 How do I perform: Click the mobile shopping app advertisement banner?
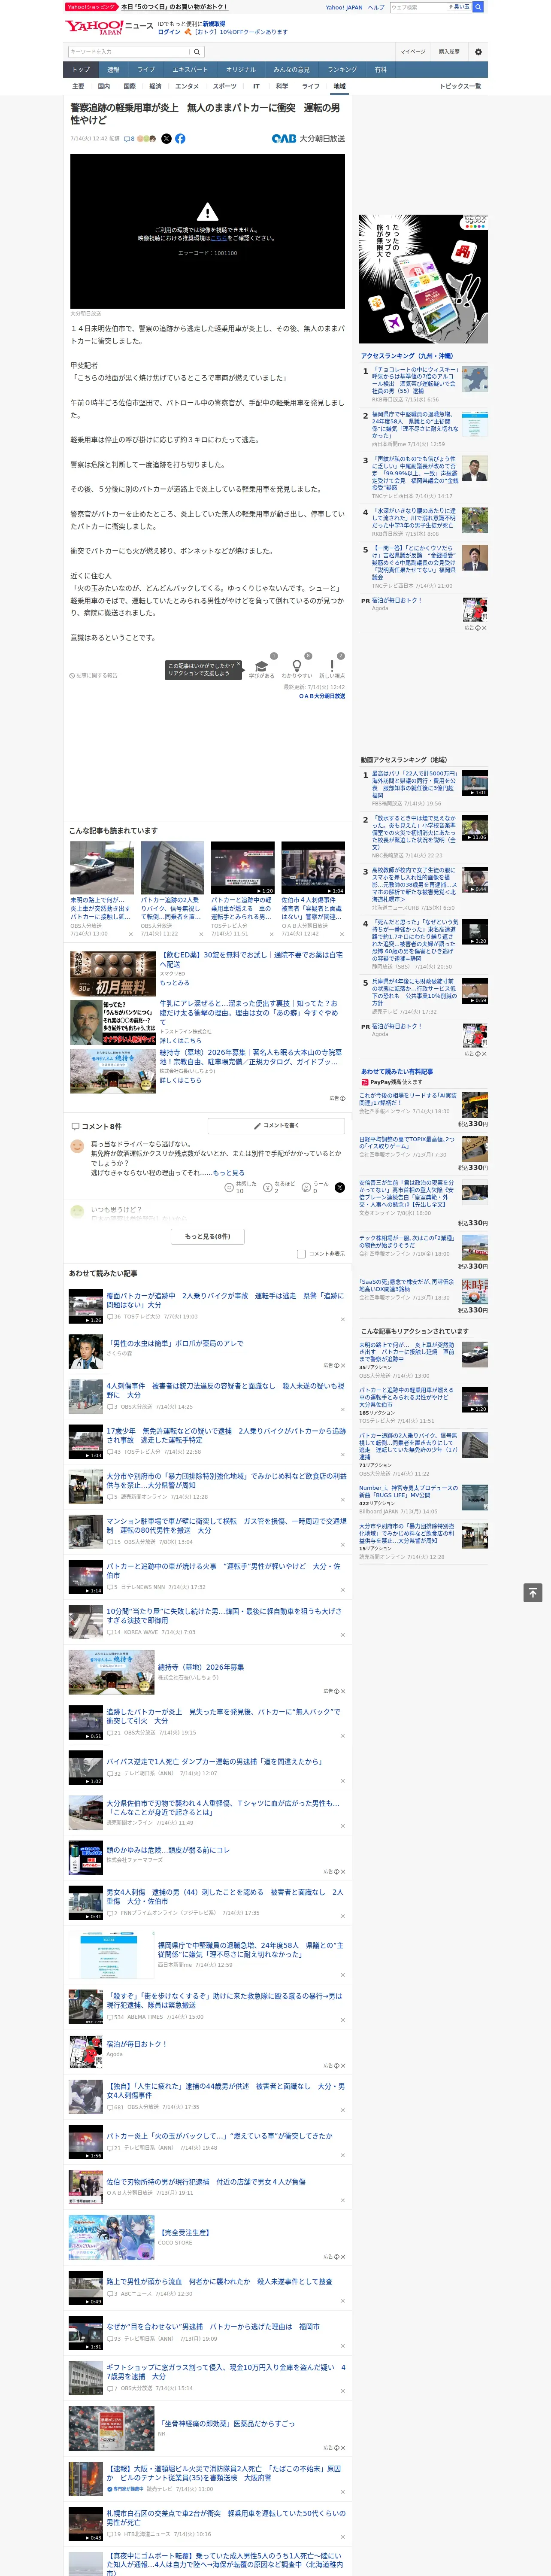pos(424,279)
